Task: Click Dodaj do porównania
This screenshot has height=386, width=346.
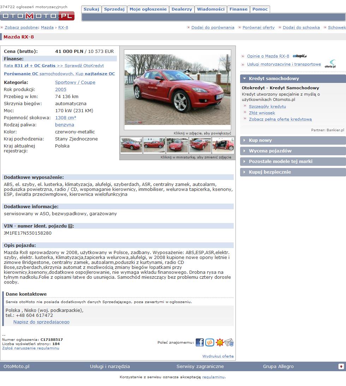Action: [x=213, y=28]
